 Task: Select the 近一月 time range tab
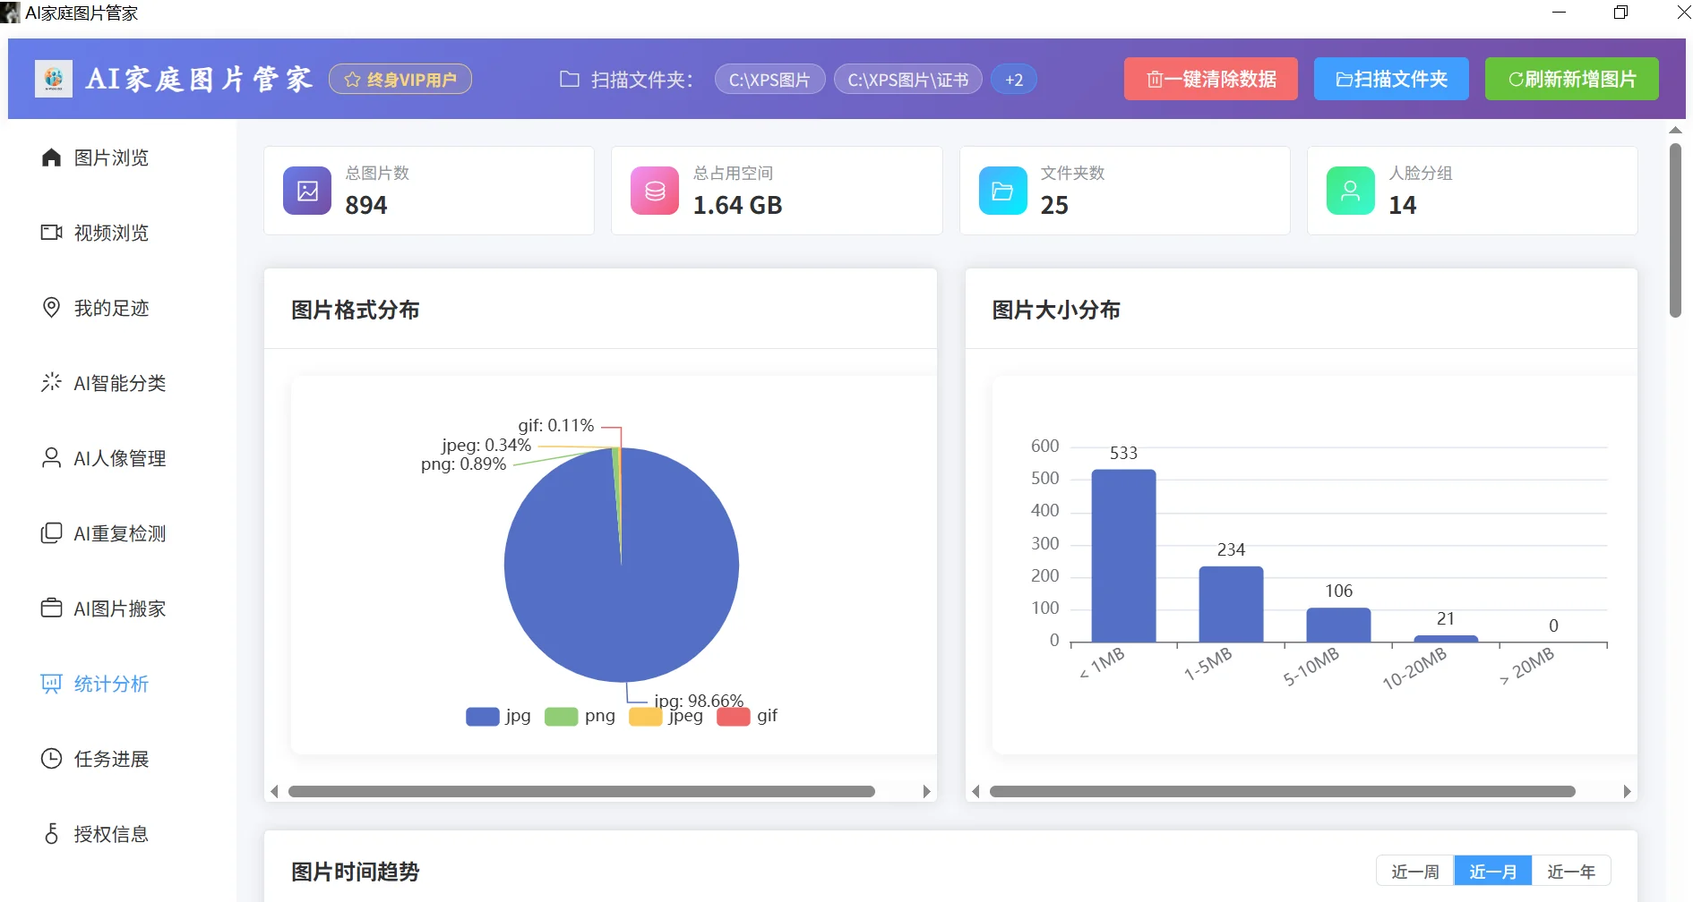coord(1493,872)
